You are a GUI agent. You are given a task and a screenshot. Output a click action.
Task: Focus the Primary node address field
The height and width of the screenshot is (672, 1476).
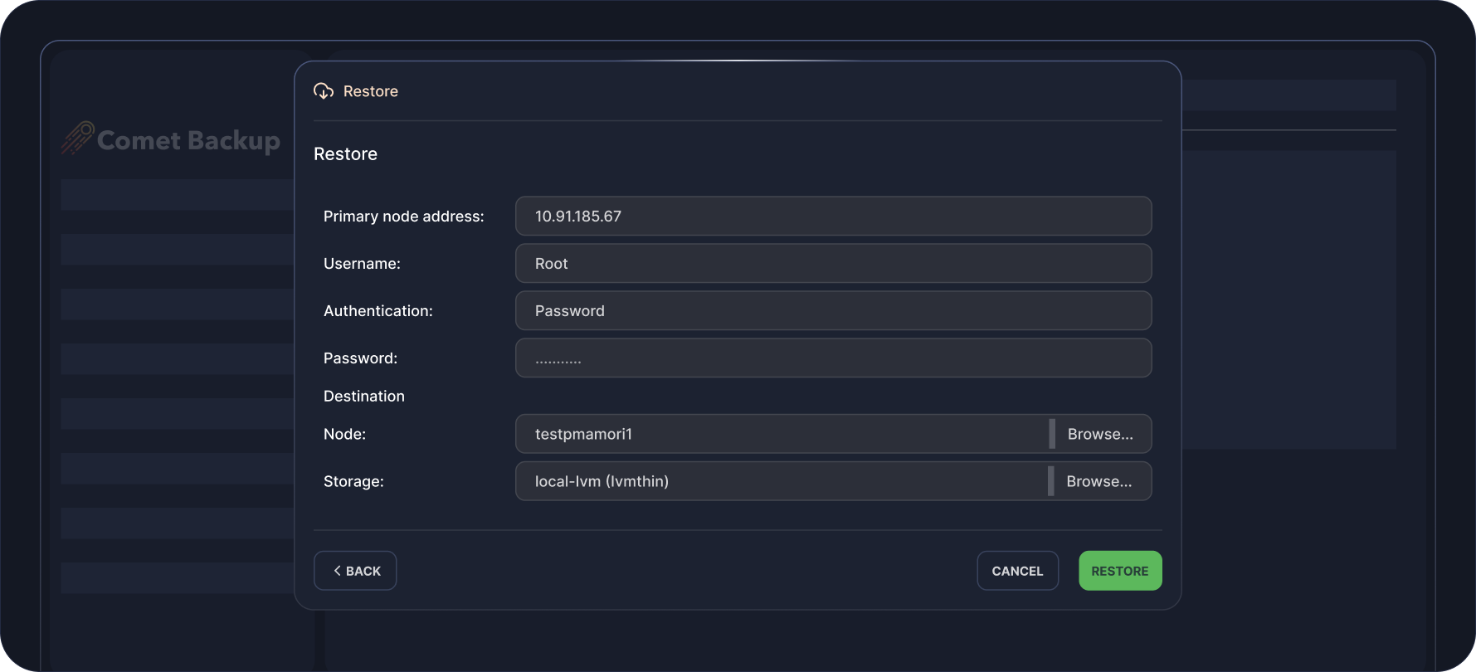point(833,217)
